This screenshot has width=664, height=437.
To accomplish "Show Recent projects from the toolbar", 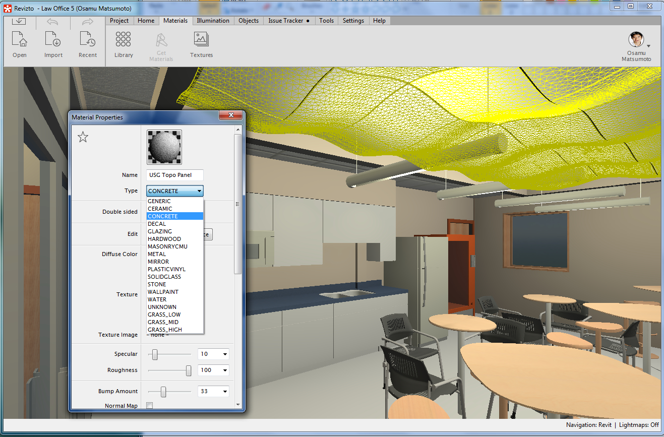I will coord(88,39).
